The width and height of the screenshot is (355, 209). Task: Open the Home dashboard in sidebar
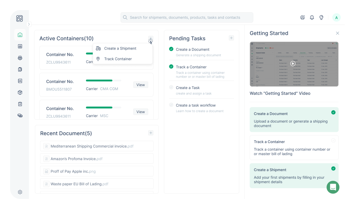[x=20, y=35]
